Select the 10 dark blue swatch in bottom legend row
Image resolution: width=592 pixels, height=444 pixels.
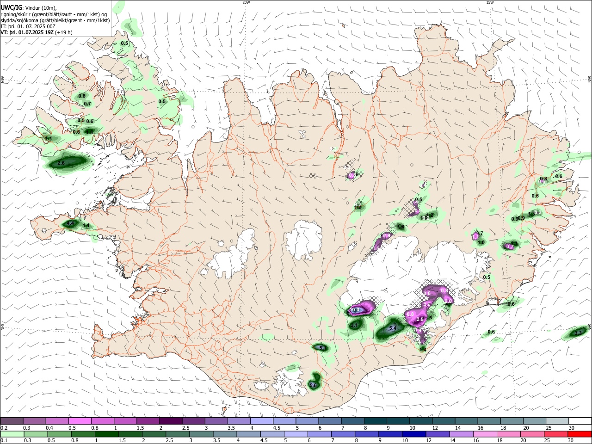point(414,434)
